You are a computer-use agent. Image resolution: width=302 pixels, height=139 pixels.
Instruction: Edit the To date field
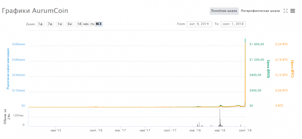(x=233, y=24)
